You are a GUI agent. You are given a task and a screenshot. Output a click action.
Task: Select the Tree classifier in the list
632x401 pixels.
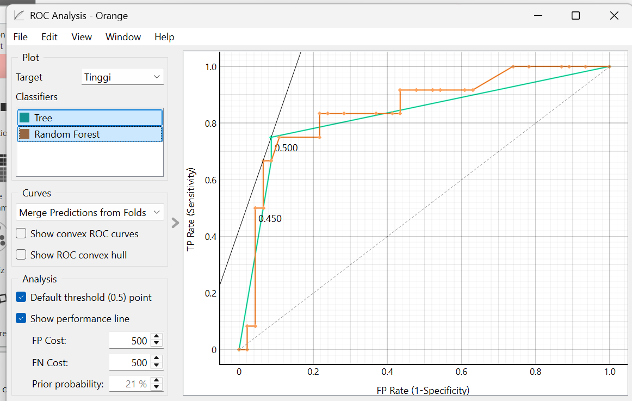click(90, 118)
